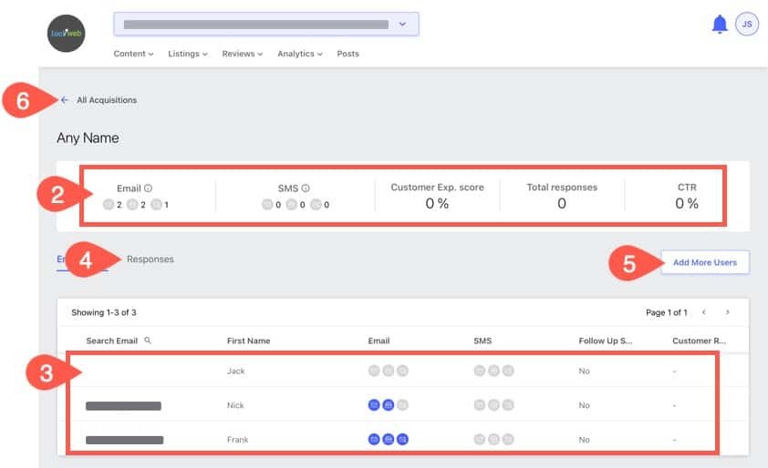Click the SMS column header
Viewport: 768px width, 468px height.
point(483,341)
